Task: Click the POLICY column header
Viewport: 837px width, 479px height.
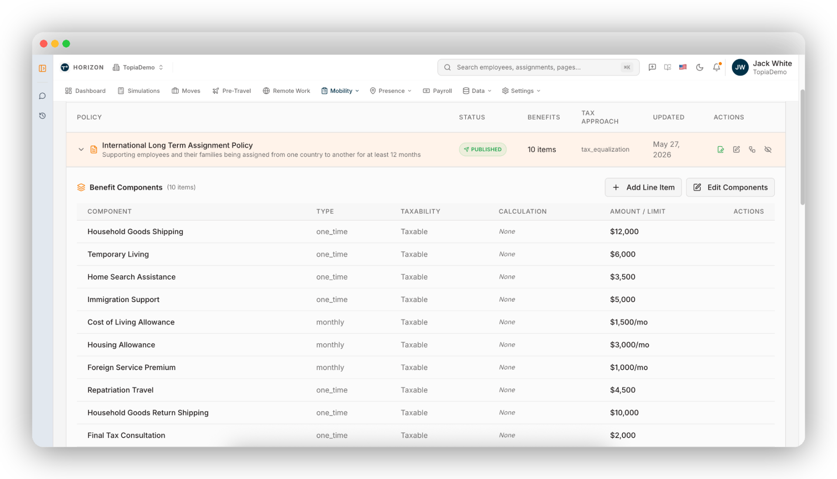Action: click(89, 117)
